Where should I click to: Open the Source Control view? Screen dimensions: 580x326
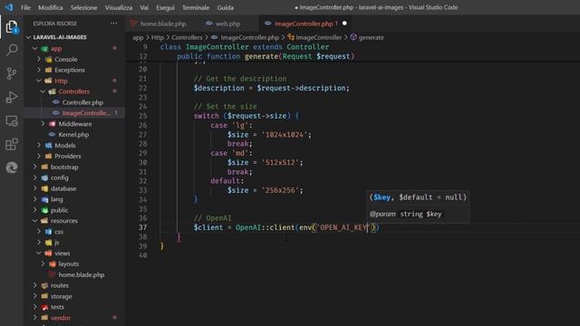[12, 73]
